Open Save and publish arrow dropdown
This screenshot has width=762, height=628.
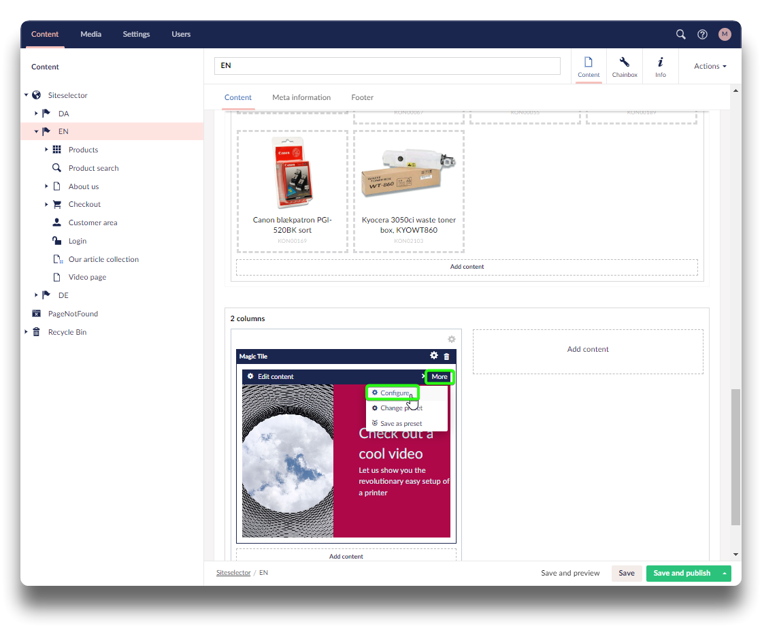(725, 574)
